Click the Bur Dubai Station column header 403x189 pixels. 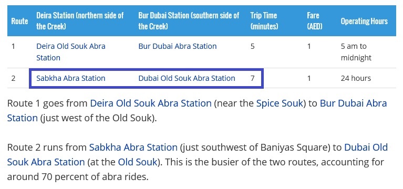point(189,21)
